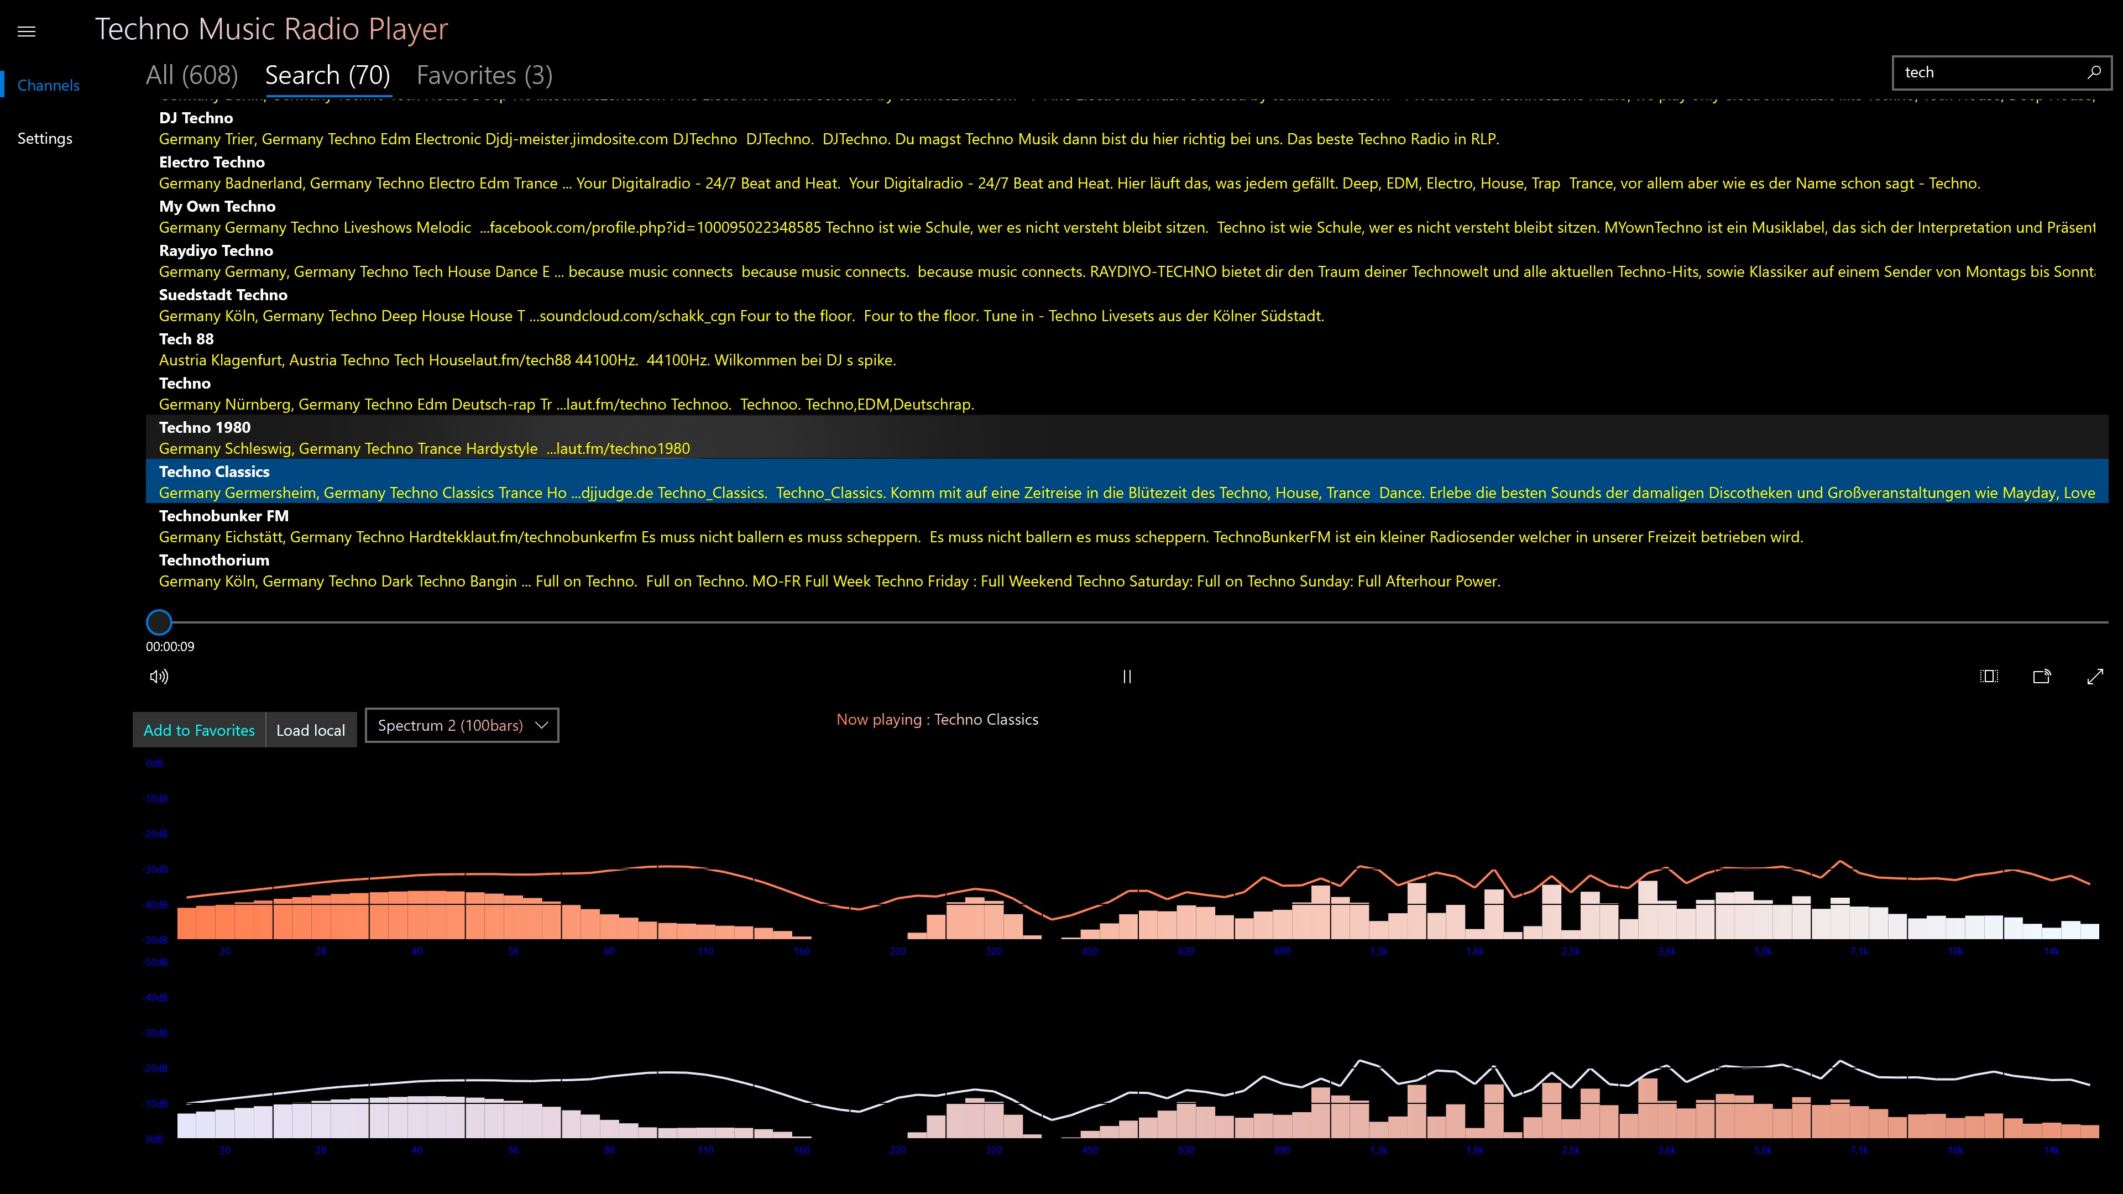This screenshot has width=2123, height=1194.
Task: Click the Load local button
Action: (311, 730)
